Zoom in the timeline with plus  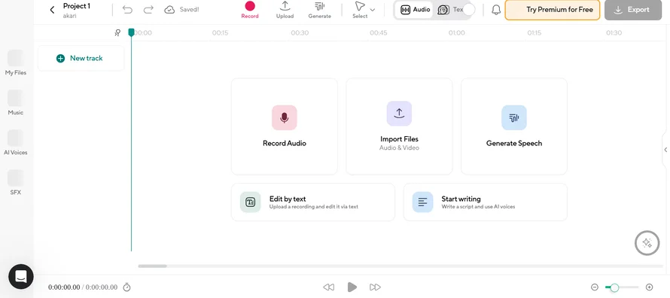(x=649, y=287)
